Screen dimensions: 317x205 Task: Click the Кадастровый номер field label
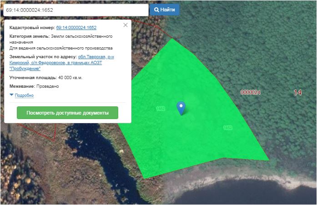32,28
